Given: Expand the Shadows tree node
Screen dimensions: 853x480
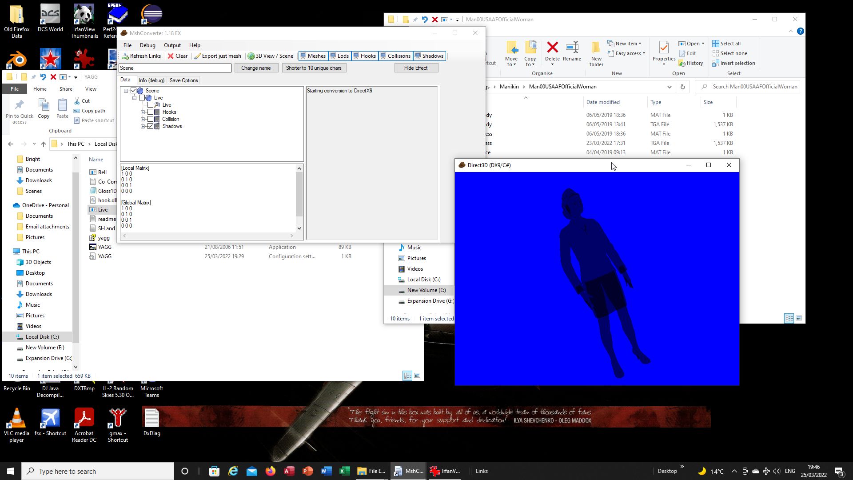Looking at the screenshot, I should [x=143, y=126].
